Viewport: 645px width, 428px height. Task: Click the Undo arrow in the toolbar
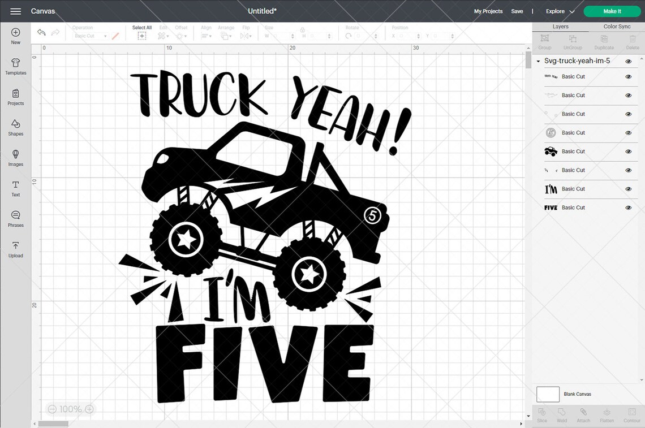coord(41,32)
